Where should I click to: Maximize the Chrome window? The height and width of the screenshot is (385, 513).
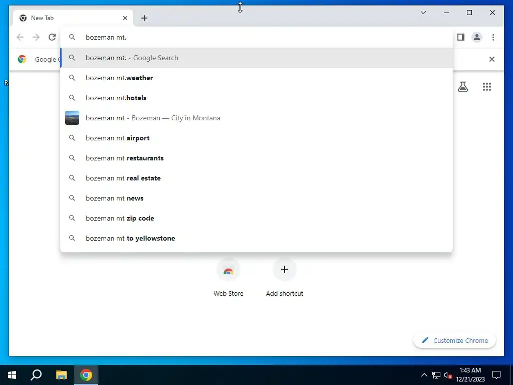pyautogui.click(x=469, y=13)
